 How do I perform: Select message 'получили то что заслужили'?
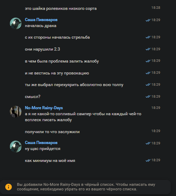tap(52, 132)
